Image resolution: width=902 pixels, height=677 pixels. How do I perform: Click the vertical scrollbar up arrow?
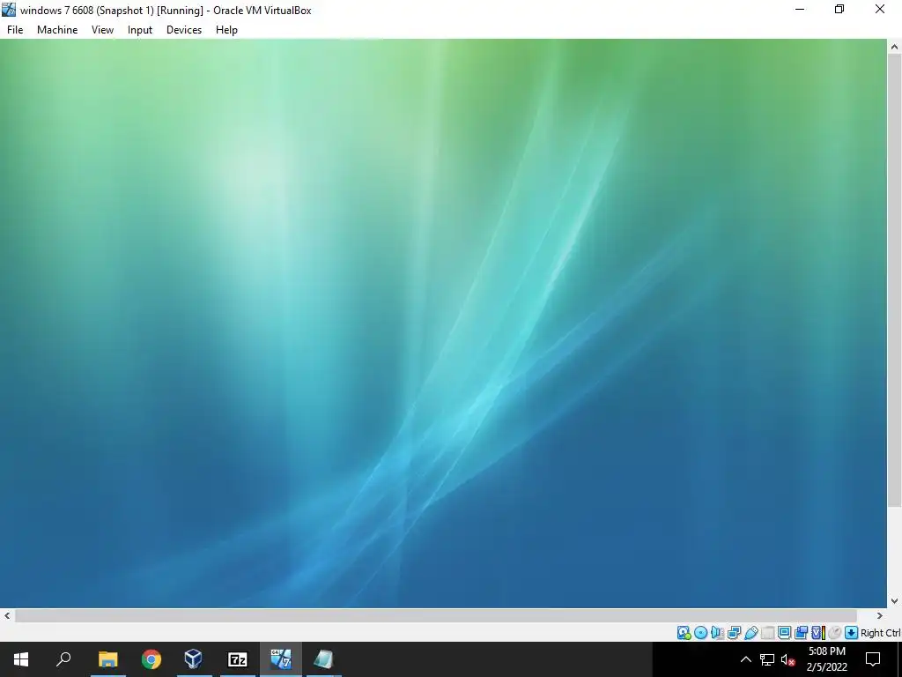click(894, 47)
